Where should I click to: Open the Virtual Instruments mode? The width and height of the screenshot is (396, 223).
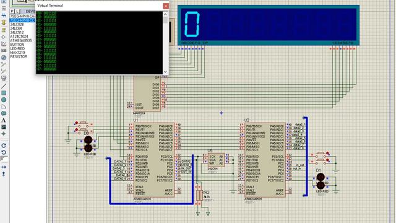tap(4, 78)
